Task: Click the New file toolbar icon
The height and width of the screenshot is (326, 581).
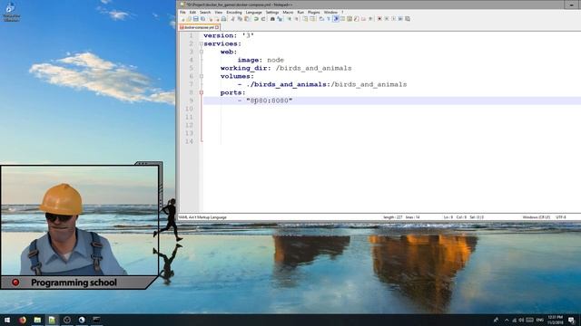Action: coord(183,19)
